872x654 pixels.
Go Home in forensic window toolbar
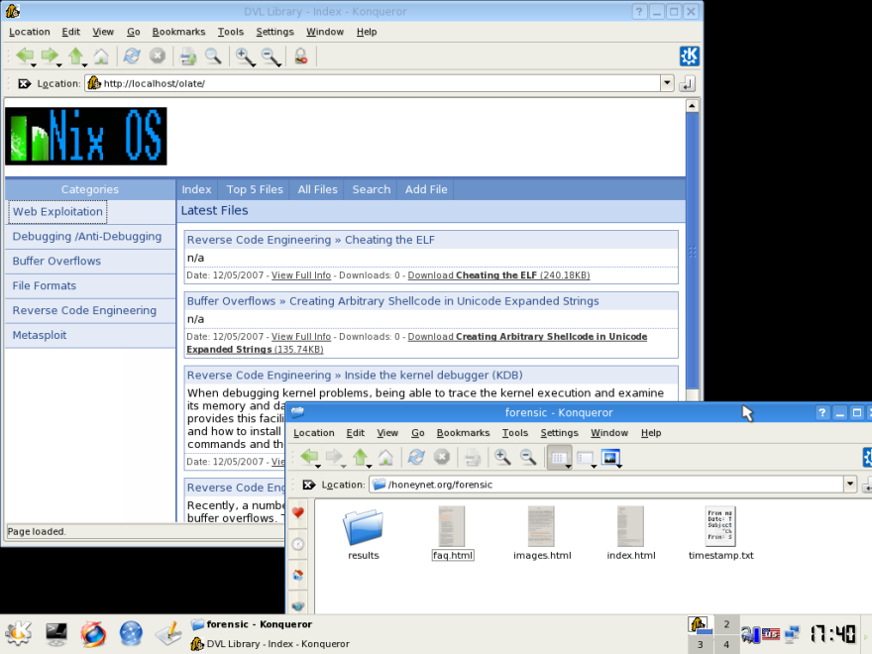[x=385, y=457]
